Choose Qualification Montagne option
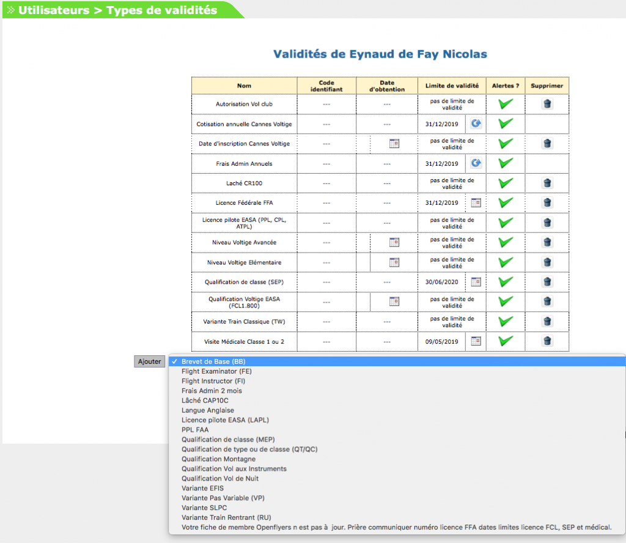 click(x=397, y=459)
